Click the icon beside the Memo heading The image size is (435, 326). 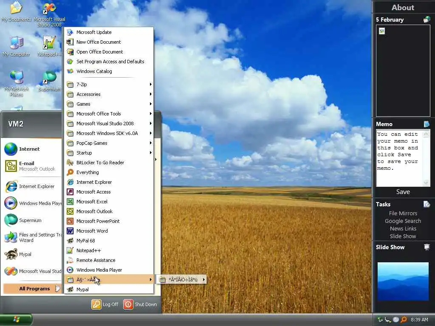[427, 124]
